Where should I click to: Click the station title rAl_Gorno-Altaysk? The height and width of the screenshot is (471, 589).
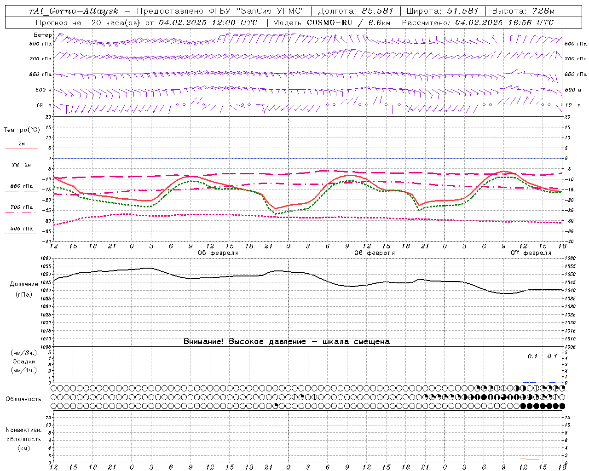point(74,11)
